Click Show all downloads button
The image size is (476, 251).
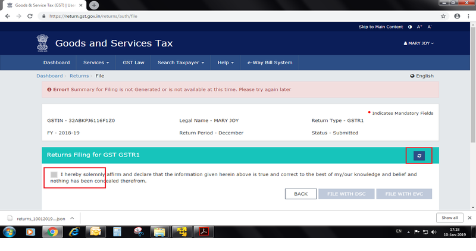449,218
